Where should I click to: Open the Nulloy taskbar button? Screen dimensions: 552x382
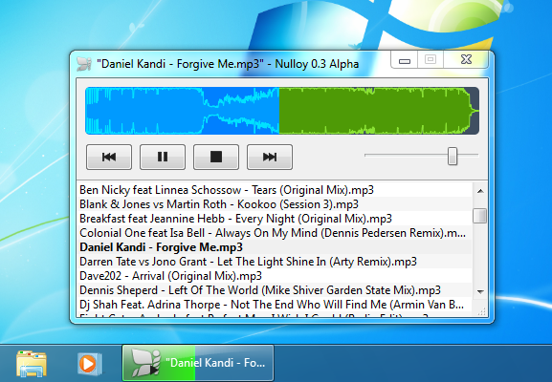coord(198,363)
